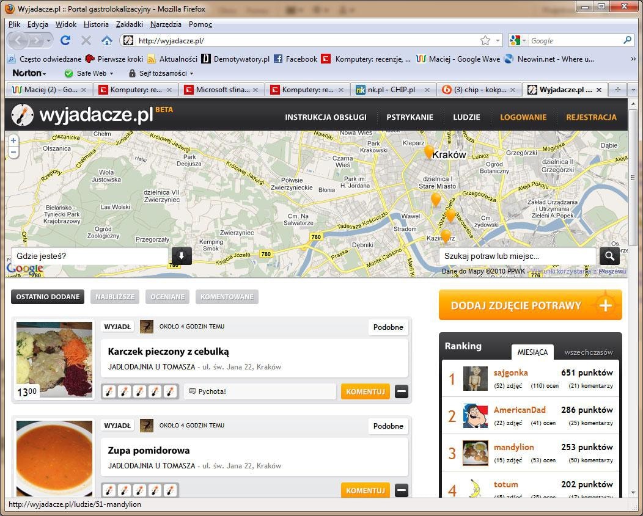
Task: Click KOMENTUJ on Karczek pieczony entry
Action: (365, 391)
